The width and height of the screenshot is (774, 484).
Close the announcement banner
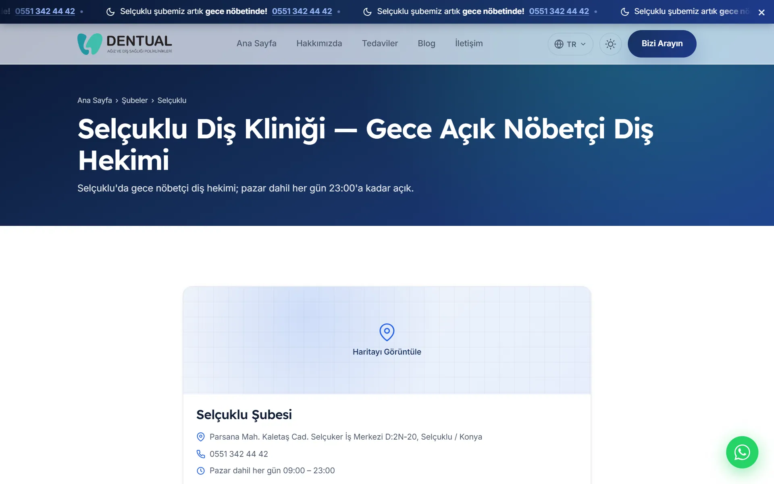tap(761, 12)
